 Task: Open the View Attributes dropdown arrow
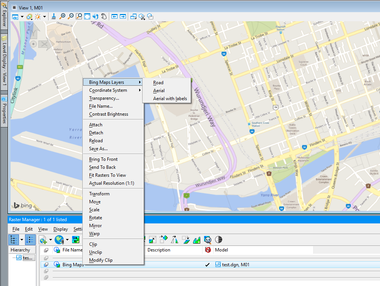click(x=22, y=17)
